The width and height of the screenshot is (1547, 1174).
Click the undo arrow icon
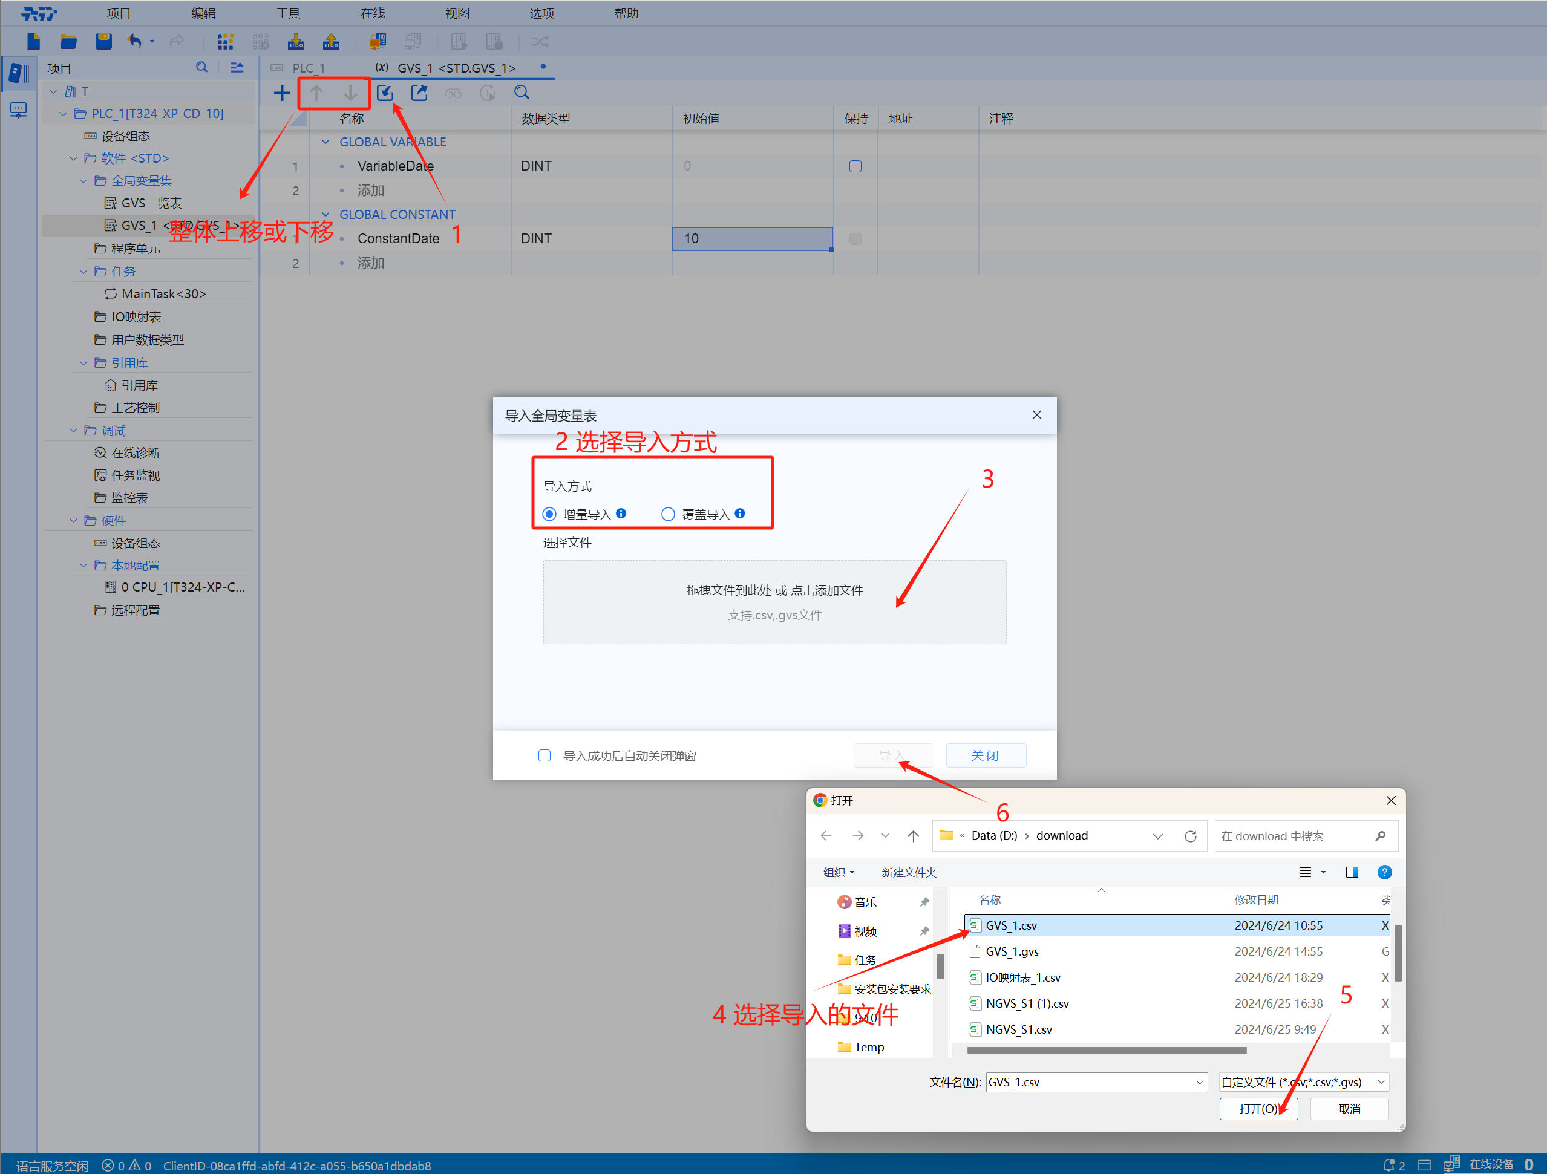(x=135, y=41)
